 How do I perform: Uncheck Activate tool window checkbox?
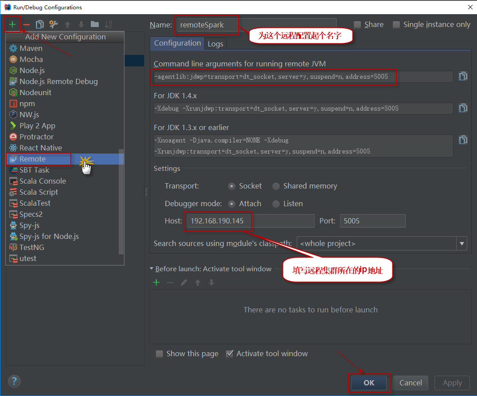(229, 354)
